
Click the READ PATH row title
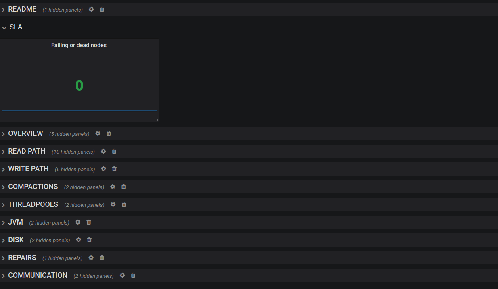tap(27, 151)
